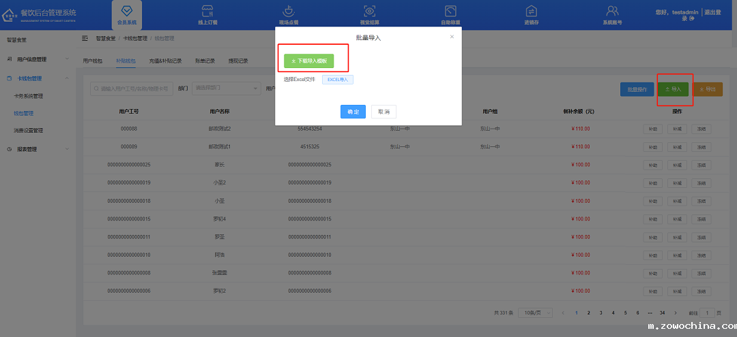Select 钱包管理 in sidebar
This screenshot has height=337, width=737.
tap(23, 114)
